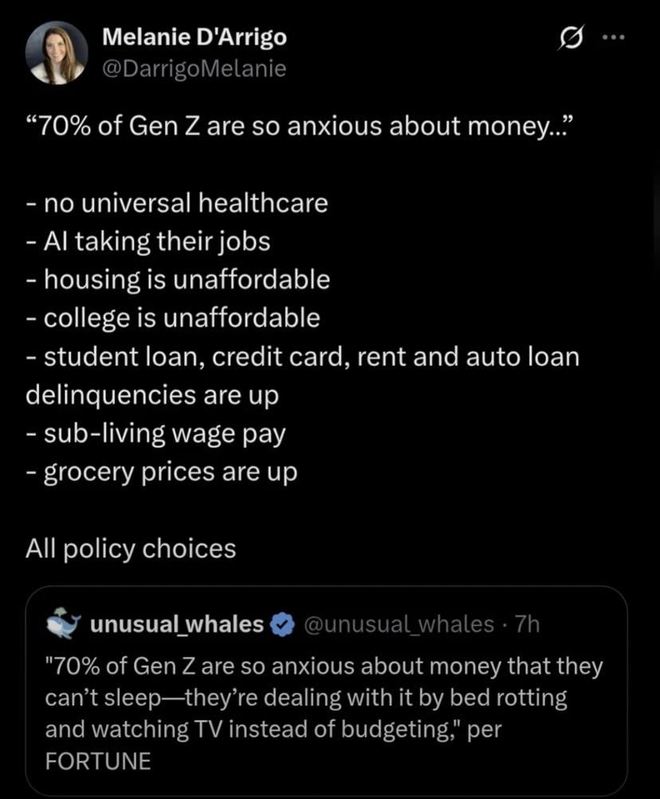Open Melanie D'Arrigo's profile picture
Screen dimensions: 660x799
coord(57,52)
